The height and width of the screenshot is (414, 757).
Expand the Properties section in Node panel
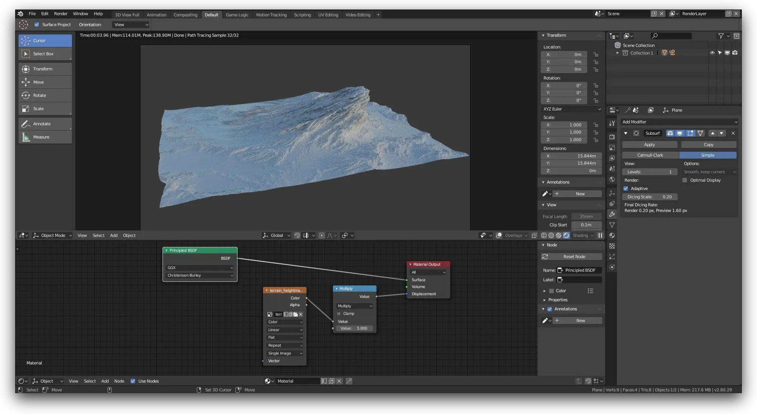[558, 300]
